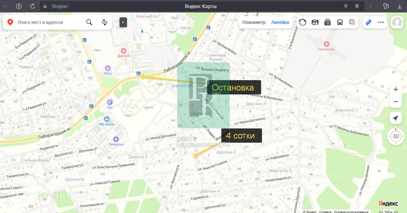Click the location permission pin in the address bar
This screenshot has height=213, width=407.
pyautogui.click(x=346, y=6)
